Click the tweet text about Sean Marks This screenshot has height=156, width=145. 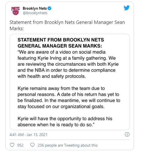[x=67, y=25]
